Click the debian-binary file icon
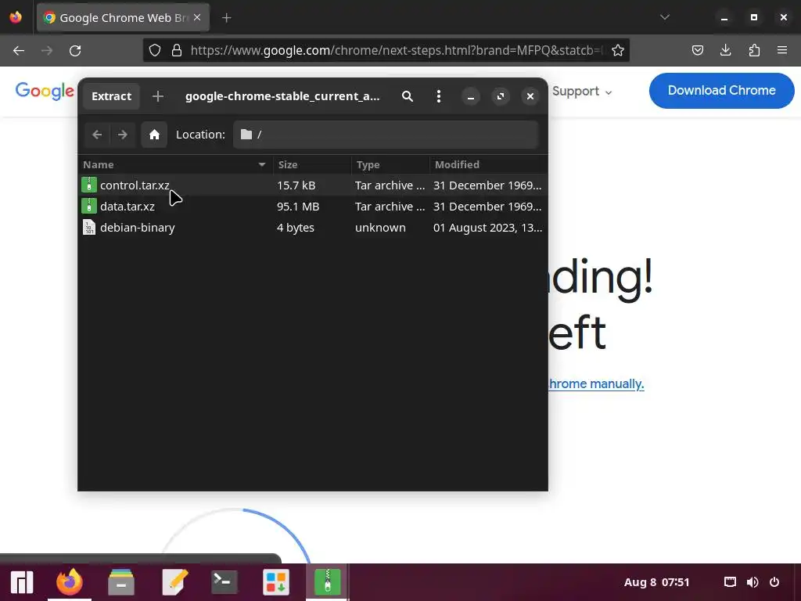This screenshot has height=601, width=801. pos(89,227)
